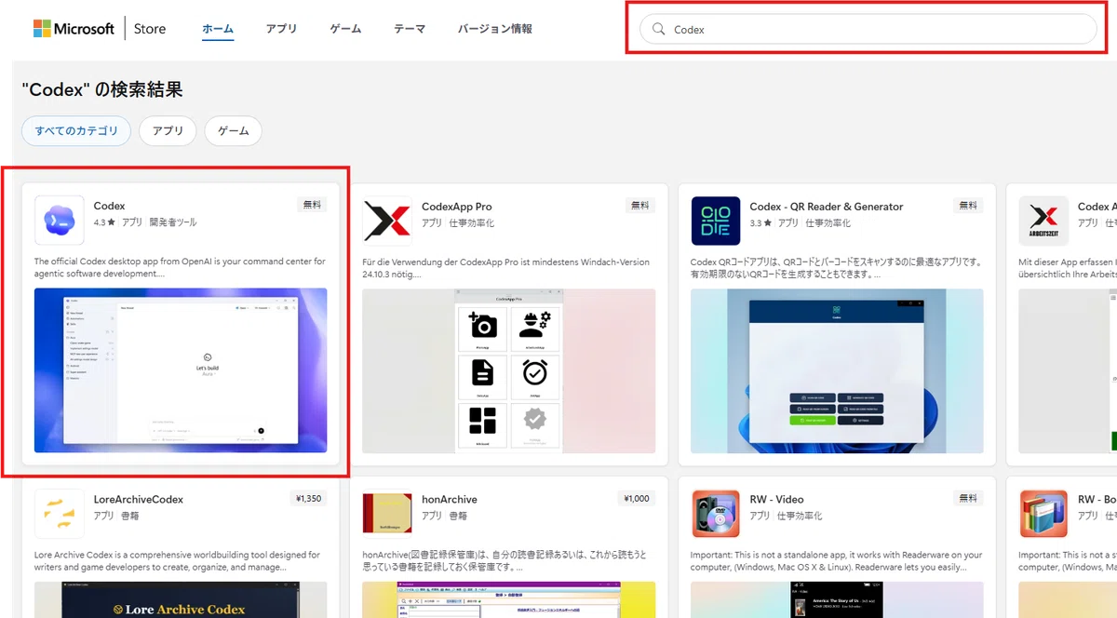The image size is (1117, 618).
Task: Open the バージョン情報 tab
Action: coord(495,29)
